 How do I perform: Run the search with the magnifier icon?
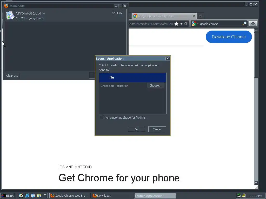tap(244, 24)
